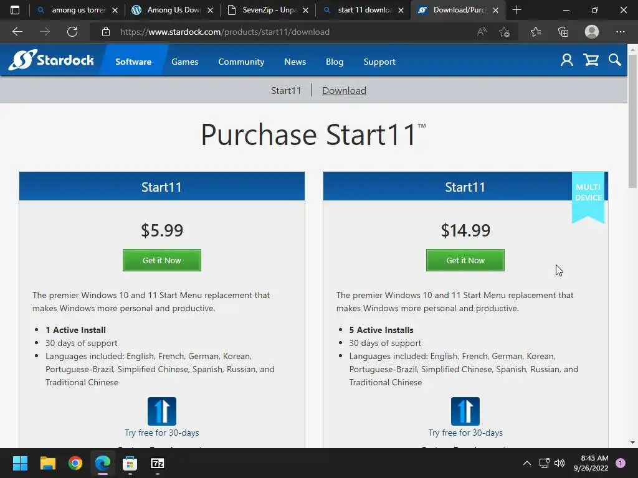Click the Stardock site search magnifier
The width and height of the screenshot is (638, 478).
click(x=615, y=60)
